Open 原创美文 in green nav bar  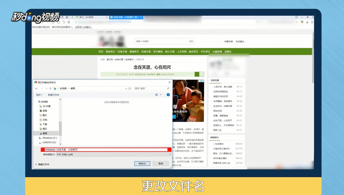tap(111, 52)
